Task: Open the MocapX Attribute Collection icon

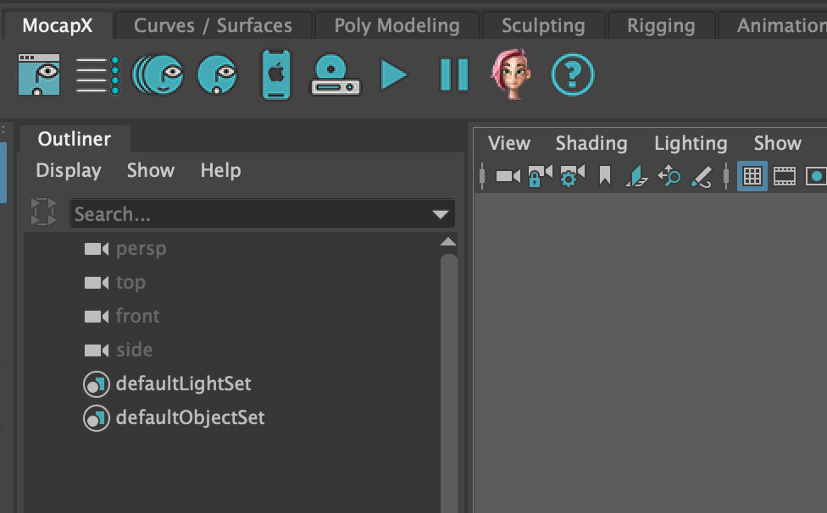Action: click(x=39, y=74)
